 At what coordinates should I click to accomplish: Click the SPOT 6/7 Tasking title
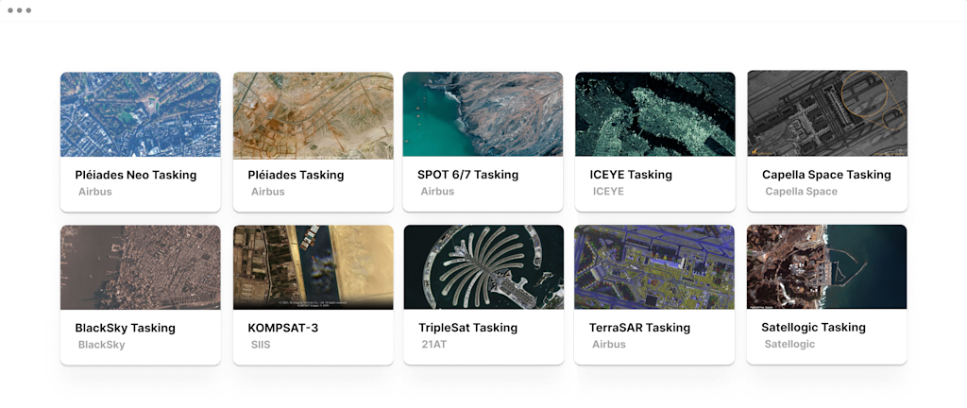pos(468,175)
